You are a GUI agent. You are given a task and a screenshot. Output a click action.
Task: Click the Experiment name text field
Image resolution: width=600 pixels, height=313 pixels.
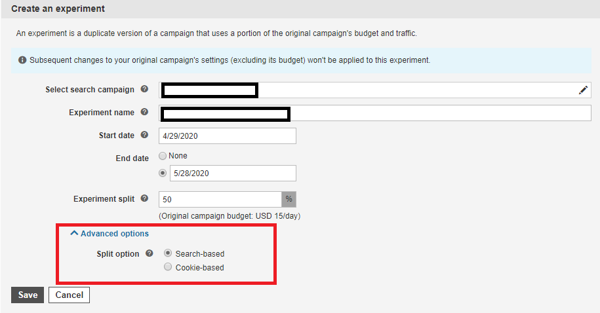pyautogui.click(x=375, y=113)
